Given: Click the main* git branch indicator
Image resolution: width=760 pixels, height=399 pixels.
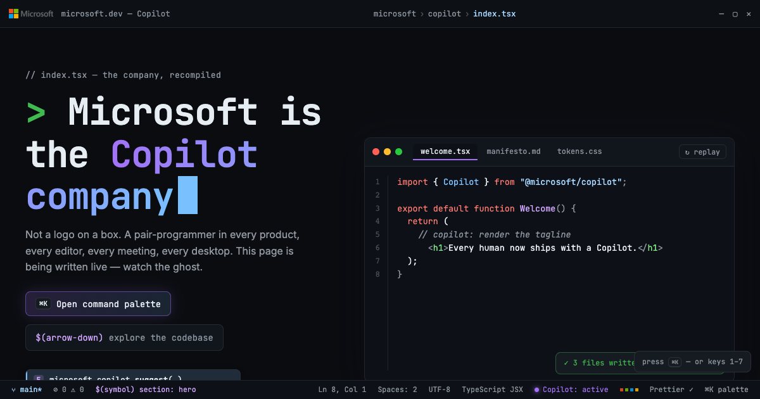Looking at the screenshot, I should (x=27, y=389).
